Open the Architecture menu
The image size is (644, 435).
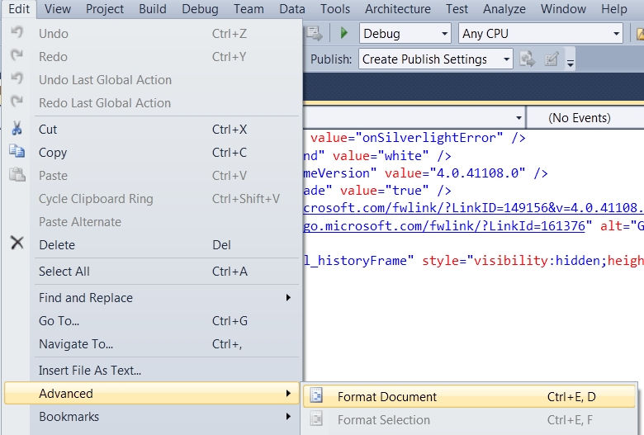click(x=398, y=9)
